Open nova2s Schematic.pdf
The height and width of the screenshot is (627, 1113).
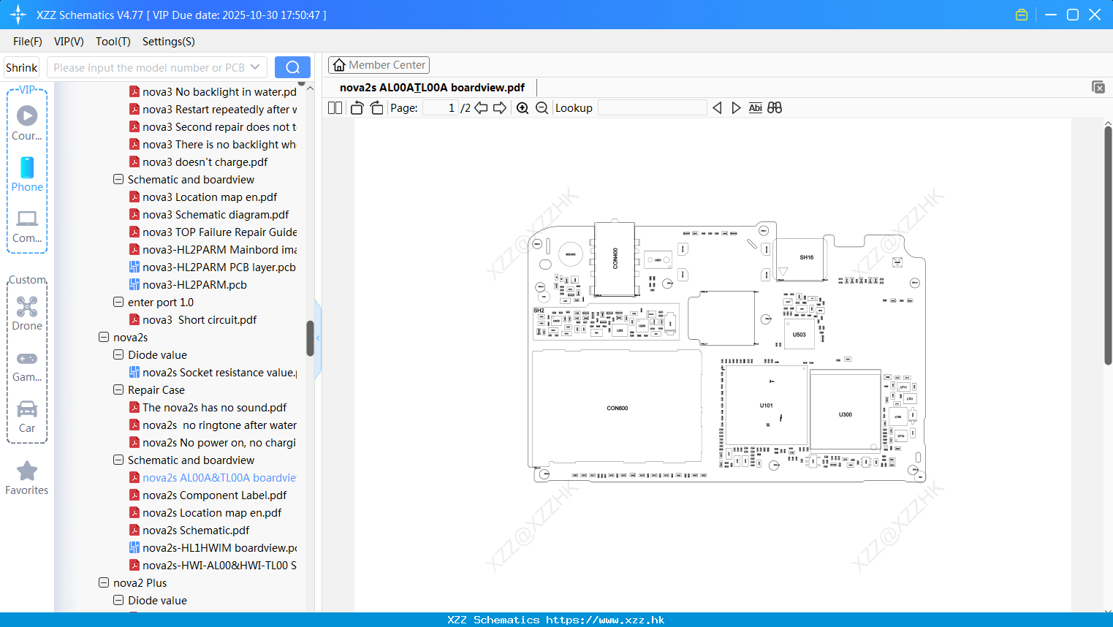point(189,530)
